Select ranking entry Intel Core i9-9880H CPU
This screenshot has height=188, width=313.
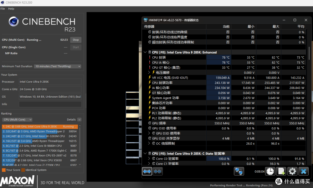pos(40,146)
